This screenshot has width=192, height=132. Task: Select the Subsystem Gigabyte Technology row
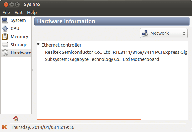(102, 59)
